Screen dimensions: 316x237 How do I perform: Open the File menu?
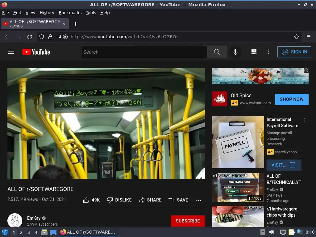click(6, 13)
